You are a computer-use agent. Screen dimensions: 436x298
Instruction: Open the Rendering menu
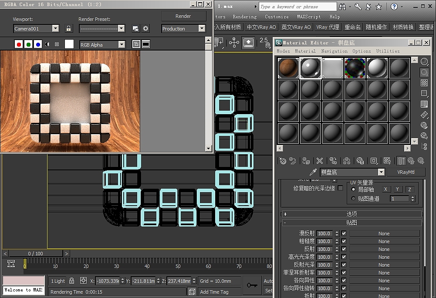(245, 17)
